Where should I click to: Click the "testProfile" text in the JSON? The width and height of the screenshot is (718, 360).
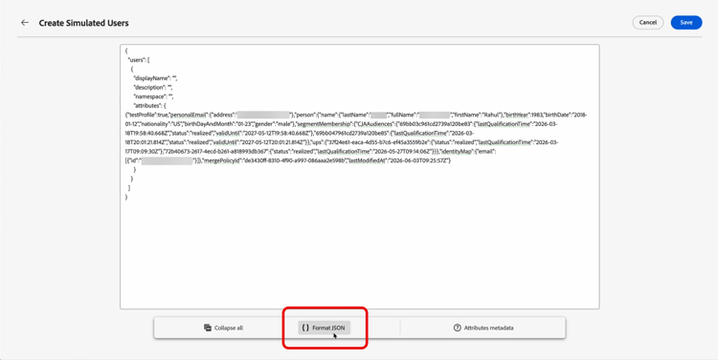pos(141,115)
